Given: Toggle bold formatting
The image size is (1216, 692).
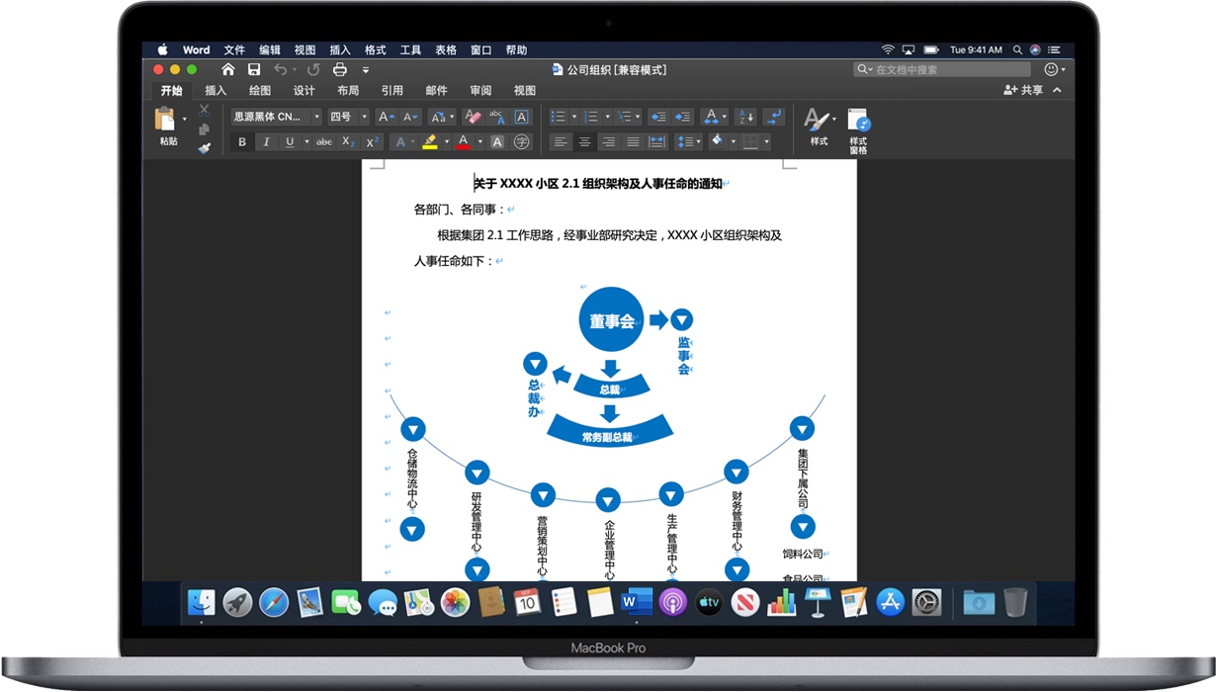Looking at the screenshot, I should click(x=243, y=140).
